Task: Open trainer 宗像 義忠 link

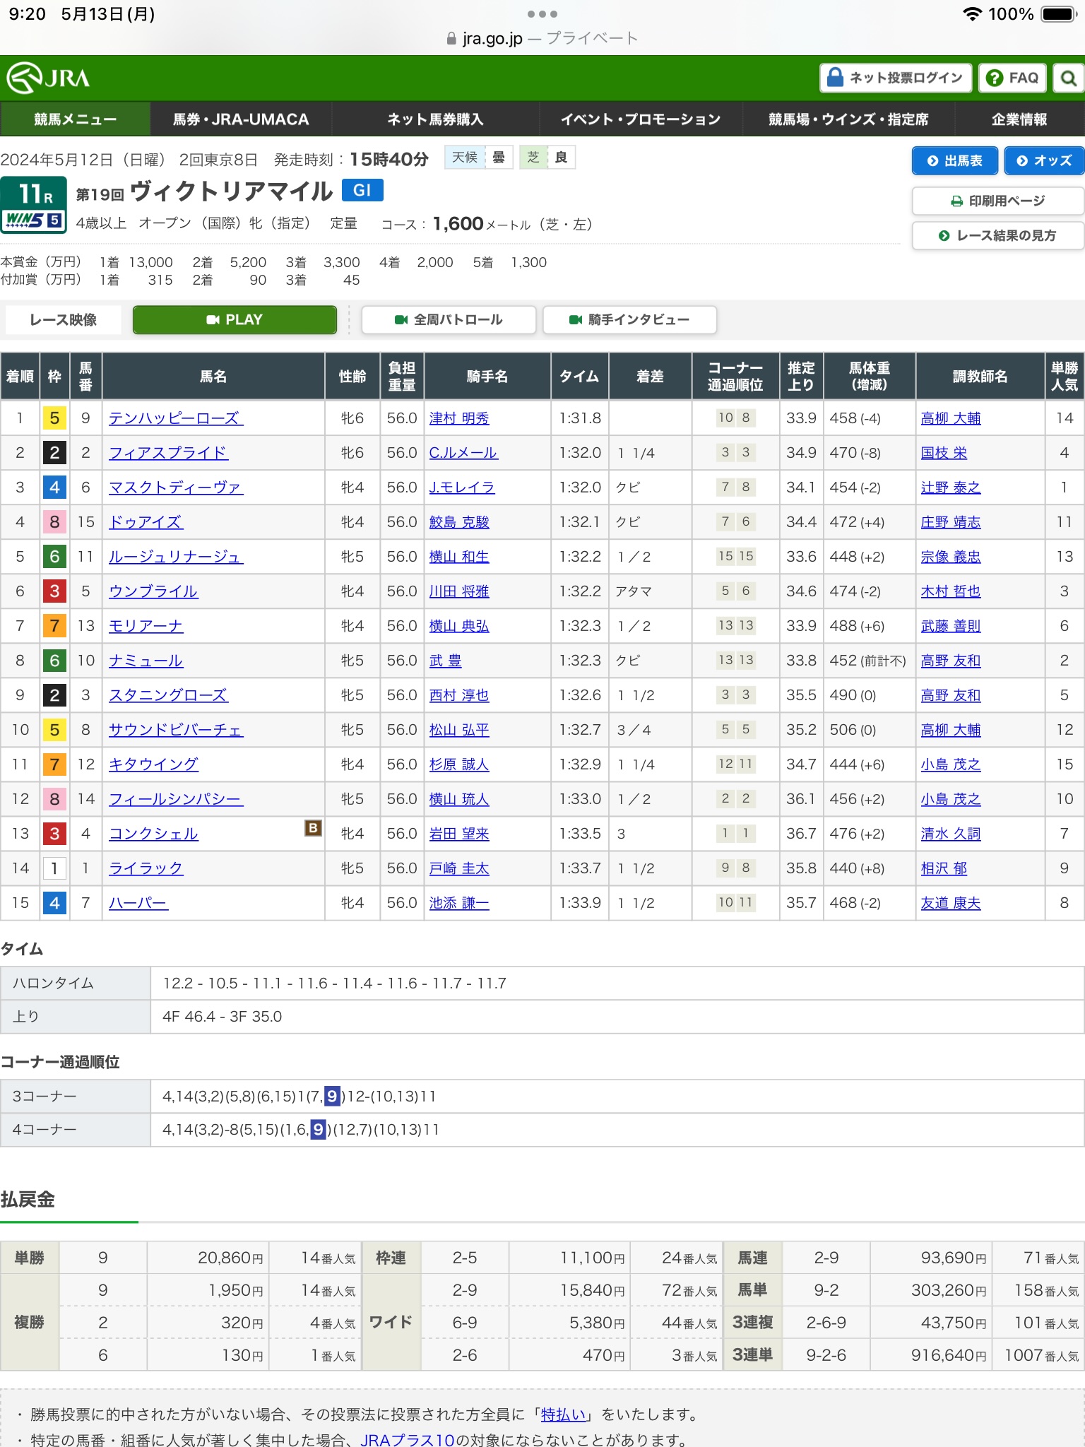Action: pos(951,557)
